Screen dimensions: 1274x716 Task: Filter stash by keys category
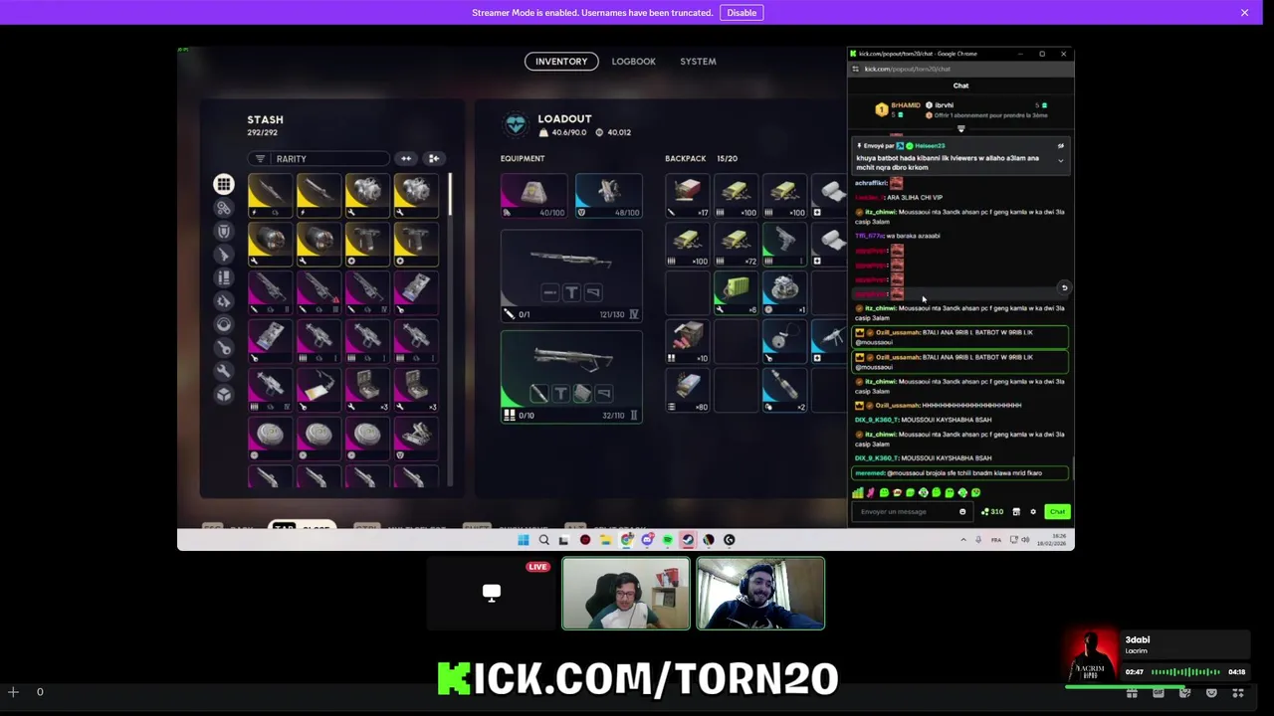pyautogui.click(x=224, y=348)
